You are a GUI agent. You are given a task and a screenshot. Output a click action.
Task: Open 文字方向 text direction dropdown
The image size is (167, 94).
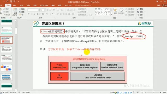(82, 9)
